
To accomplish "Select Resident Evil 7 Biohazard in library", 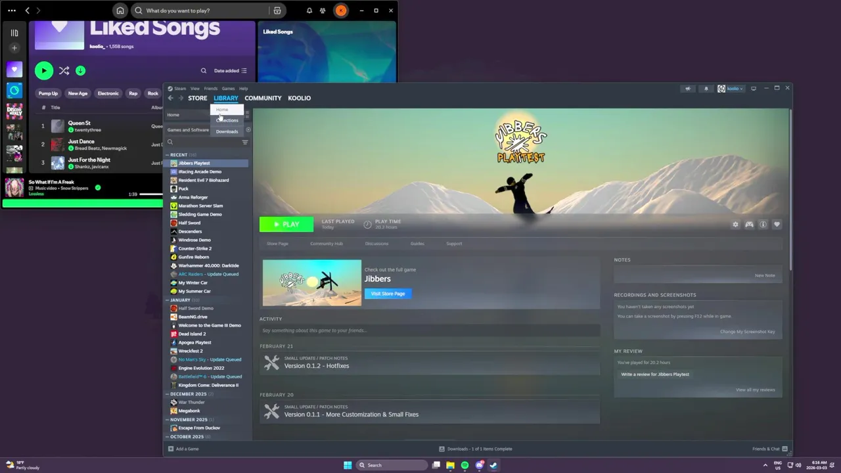I will pos(203,180).
